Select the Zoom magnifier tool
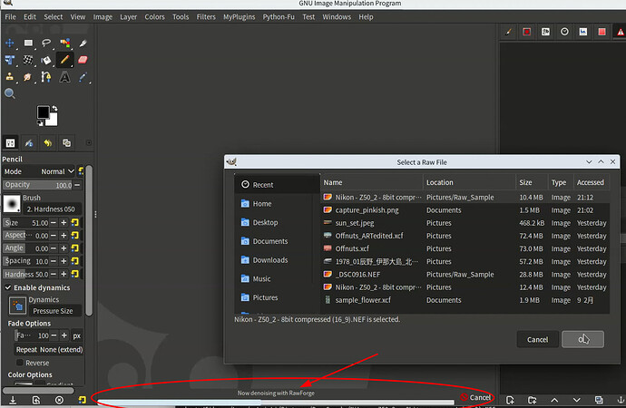This screenshot has width=626, height=408. [x=10, y=93]
